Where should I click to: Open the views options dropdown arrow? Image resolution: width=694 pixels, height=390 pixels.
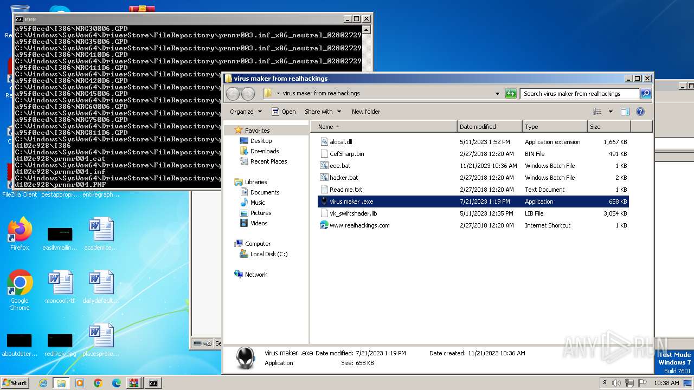point(610,112)
